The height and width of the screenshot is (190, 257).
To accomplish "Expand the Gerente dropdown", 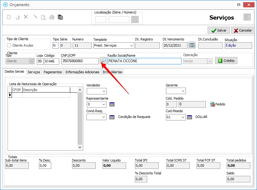I will (183, 91).
